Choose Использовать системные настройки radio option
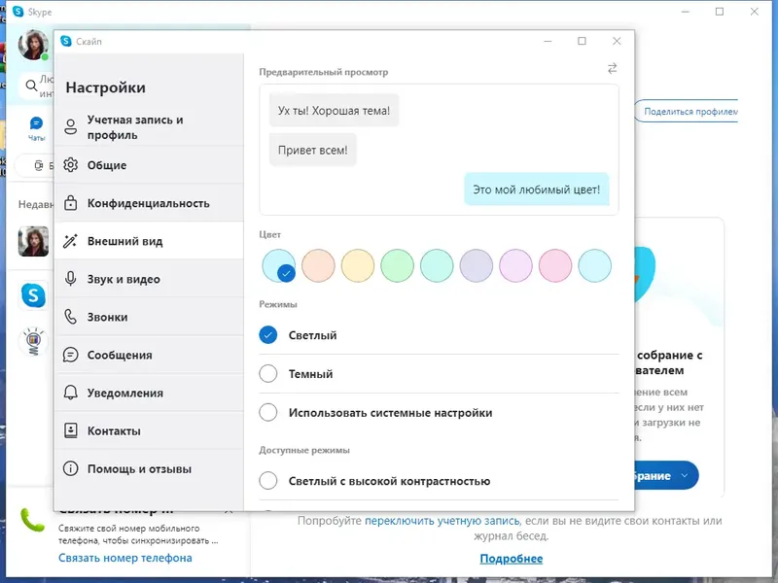Screen dimensions: 778x583 pos(268,412)
